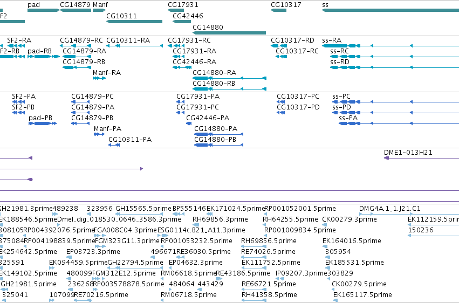Select the RH69856.5prime EST label
The height and width of the screenshot is (303, 459).
point(269,242)
